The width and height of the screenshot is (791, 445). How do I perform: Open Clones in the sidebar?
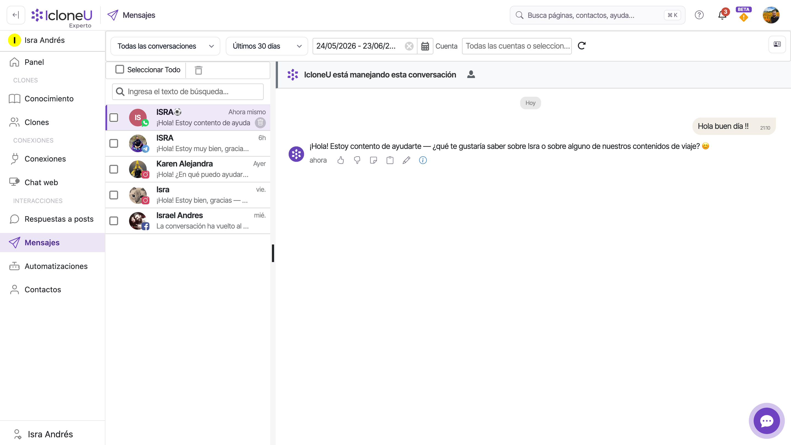pos(52,122)
